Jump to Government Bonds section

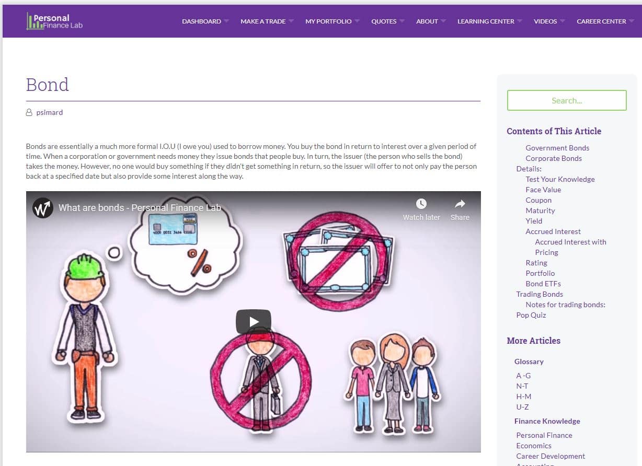point(557,148)
